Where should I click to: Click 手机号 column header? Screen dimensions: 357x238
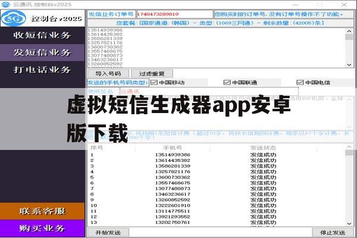(x=173, y=148)
